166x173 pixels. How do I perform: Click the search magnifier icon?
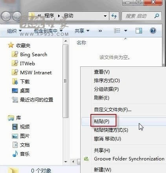point(157,16)
